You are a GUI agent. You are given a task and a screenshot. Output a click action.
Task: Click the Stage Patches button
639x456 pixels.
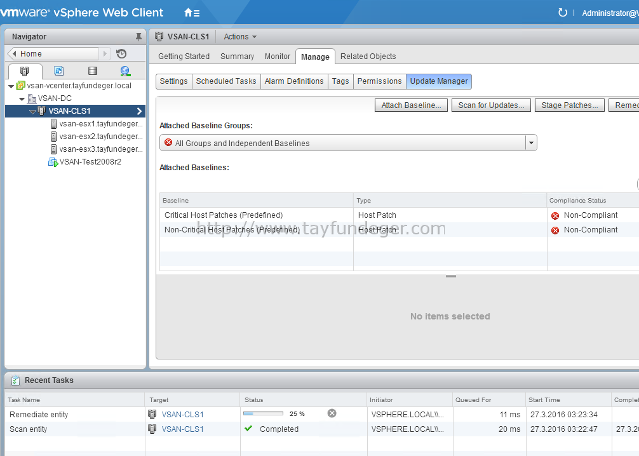570,105
